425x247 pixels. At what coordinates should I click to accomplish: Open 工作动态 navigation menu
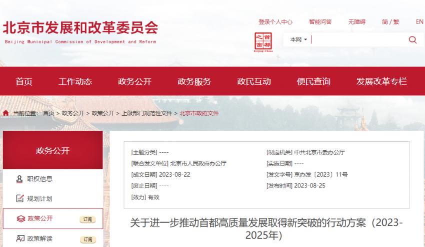click(x=75, y=81)
